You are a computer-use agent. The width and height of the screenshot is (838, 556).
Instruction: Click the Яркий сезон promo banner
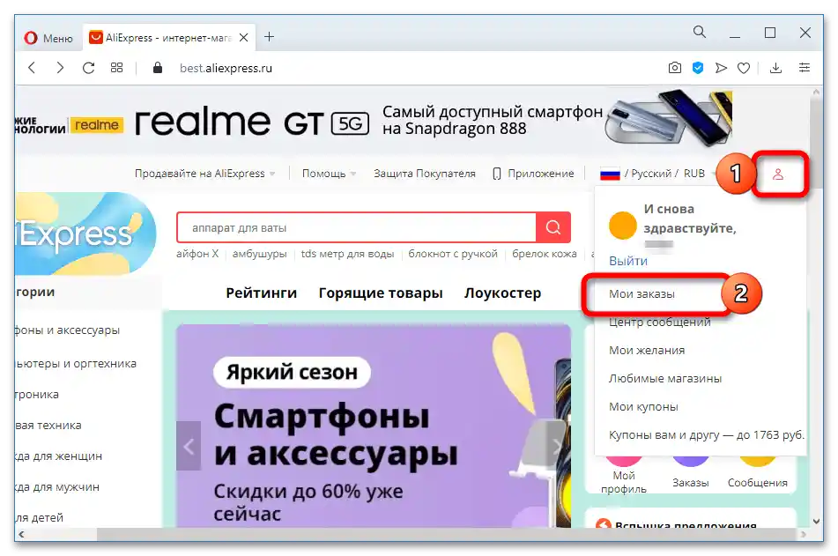pos(374,426)
